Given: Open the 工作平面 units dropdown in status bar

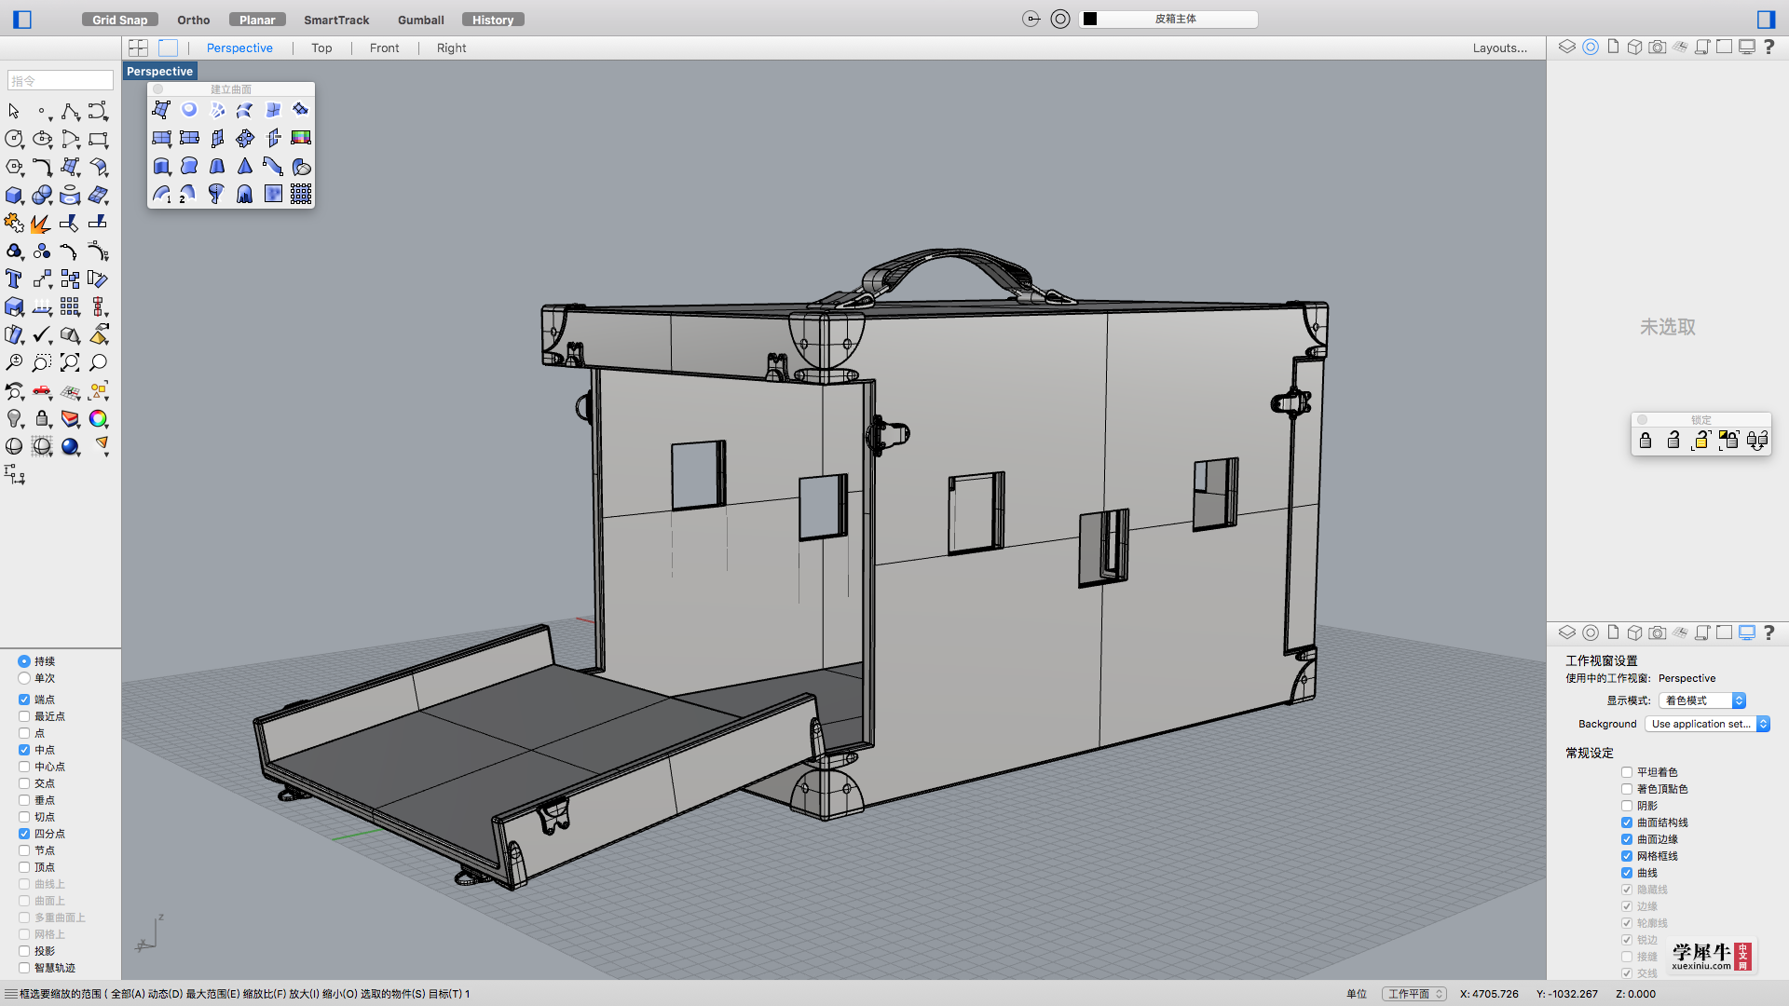Looking at the screenshot, I should click(x=1413, y=994).
